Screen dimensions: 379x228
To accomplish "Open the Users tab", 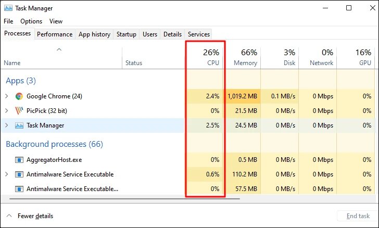I will coord(150,34).
